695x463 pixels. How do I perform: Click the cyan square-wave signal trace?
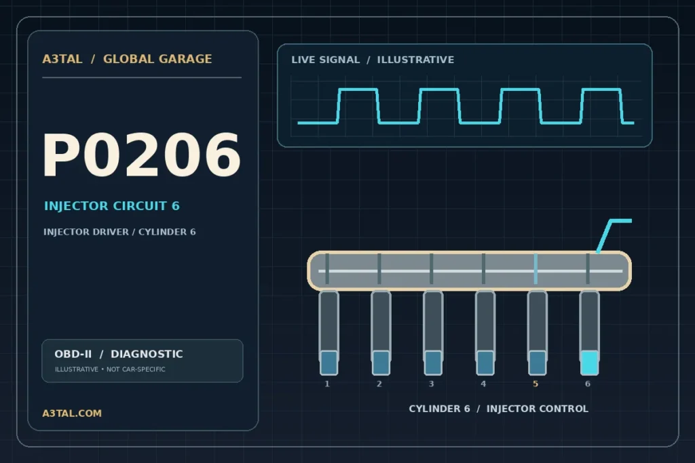[466, 106]
